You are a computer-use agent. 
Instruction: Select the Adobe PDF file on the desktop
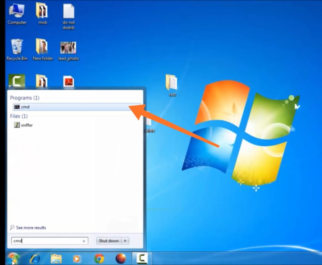point(69,82)
